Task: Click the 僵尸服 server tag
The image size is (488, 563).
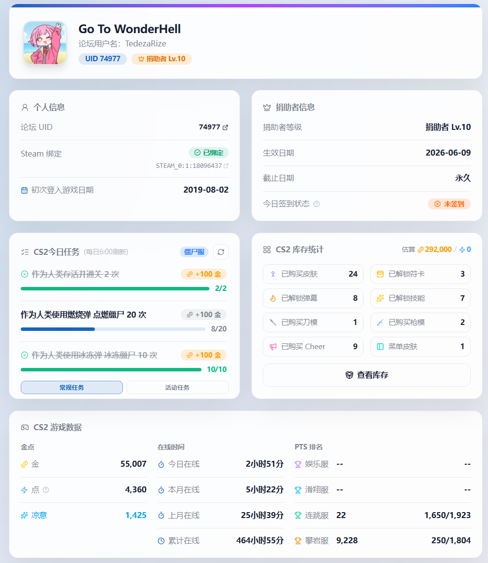Action: coord(194,252)
